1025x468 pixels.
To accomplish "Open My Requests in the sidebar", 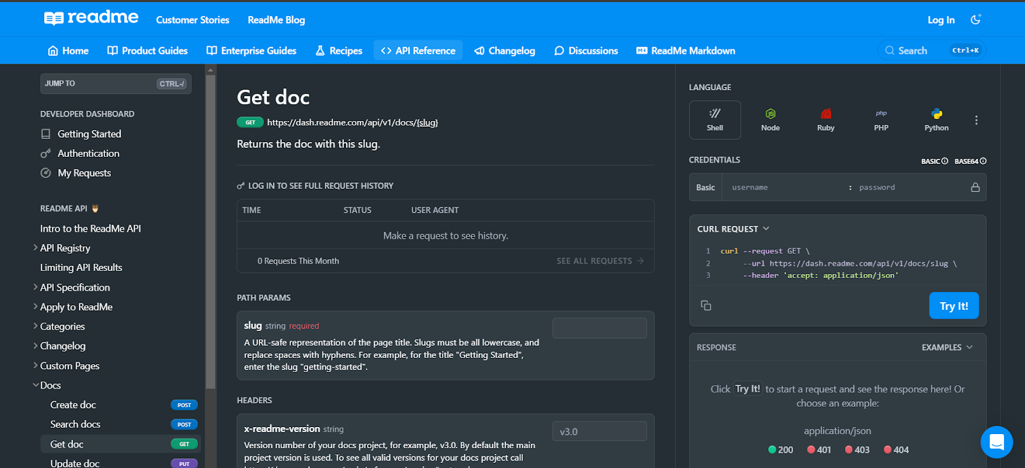I will click(x=84, y=173).
